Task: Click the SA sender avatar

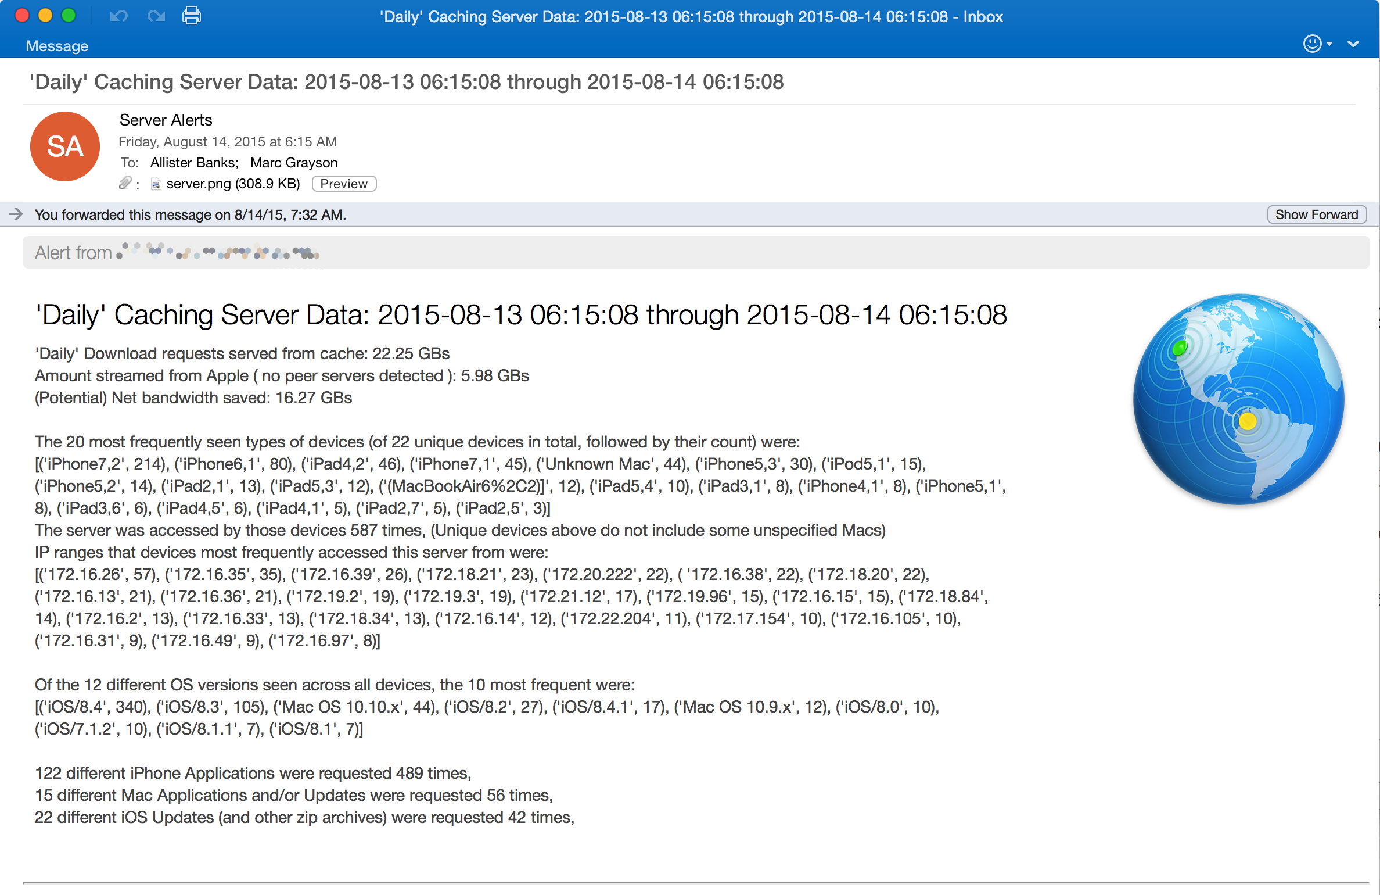Action: [x=65, y=146]
